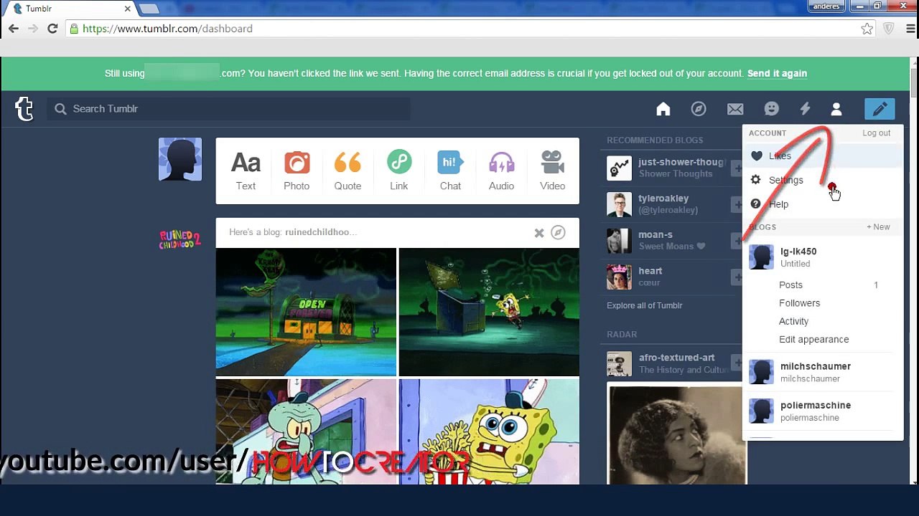The image size is (919, 516).
Task: Click the Ruined Childhood 2 blog avatar
Action: [180, 240]
